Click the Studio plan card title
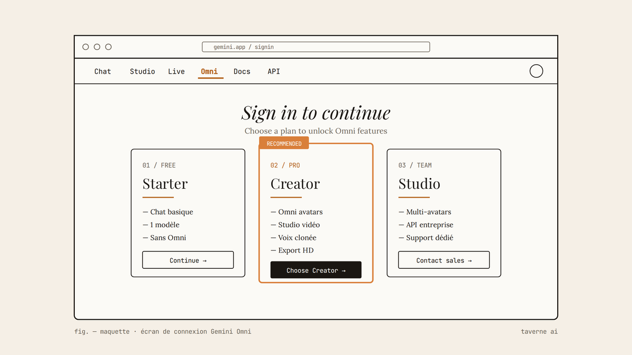The height and width of the screenshot is (355, 632). (419, 184)
